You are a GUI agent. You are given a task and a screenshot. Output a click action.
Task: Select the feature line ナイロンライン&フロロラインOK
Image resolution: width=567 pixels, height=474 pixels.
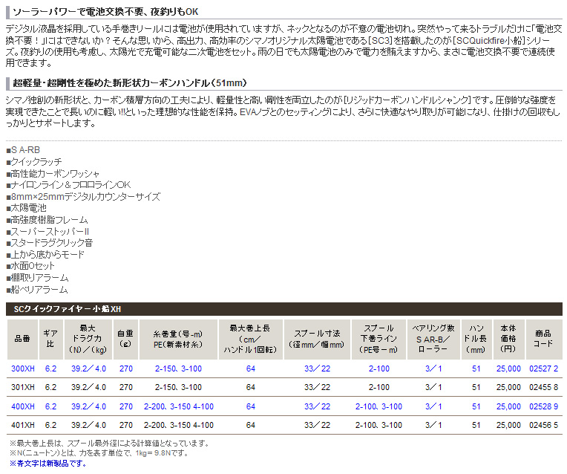coord(68,185)
